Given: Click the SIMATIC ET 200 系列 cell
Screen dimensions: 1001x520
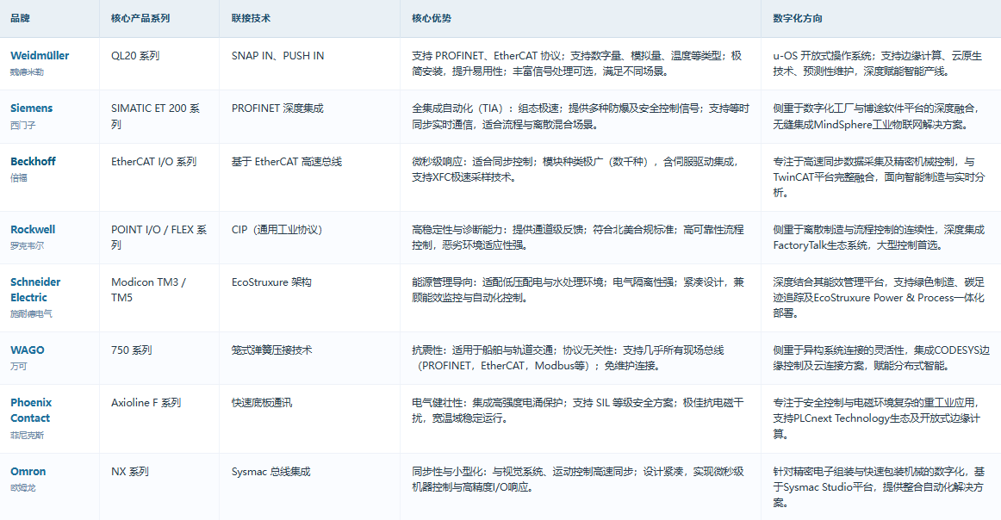Looking at the screenshot, I should pos(156,116).
